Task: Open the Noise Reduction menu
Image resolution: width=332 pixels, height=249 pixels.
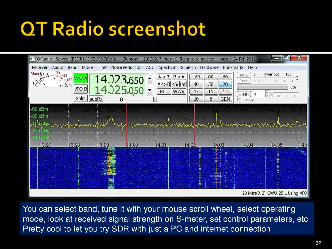Action: pos(126,67)
